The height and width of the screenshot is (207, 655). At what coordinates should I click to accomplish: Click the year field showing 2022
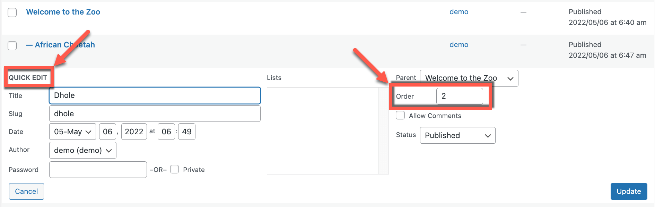point(134,132)
